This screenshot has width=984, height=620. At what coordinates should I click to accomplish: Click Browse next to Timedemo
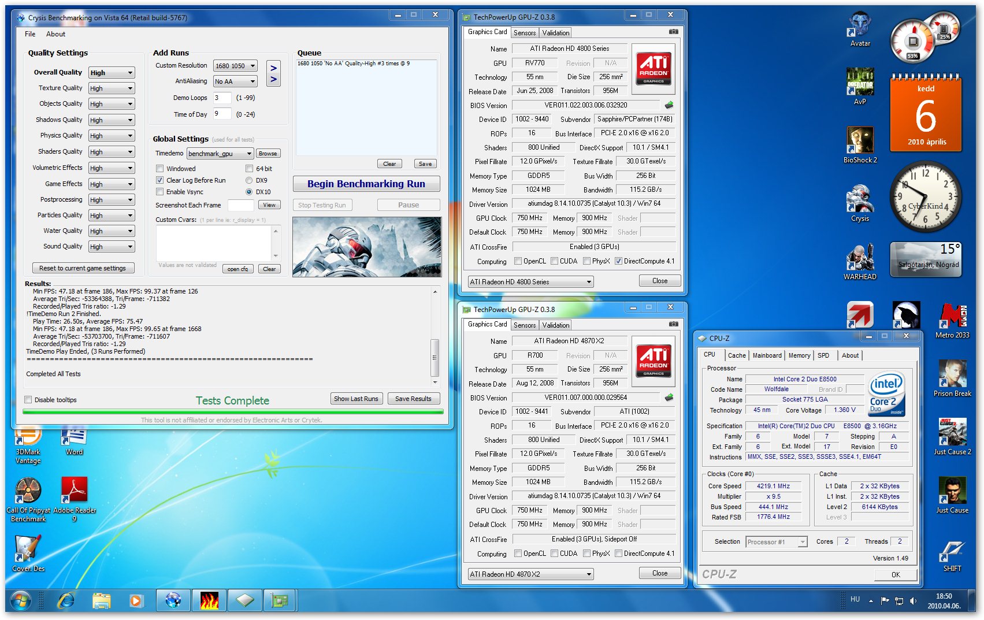268,154
